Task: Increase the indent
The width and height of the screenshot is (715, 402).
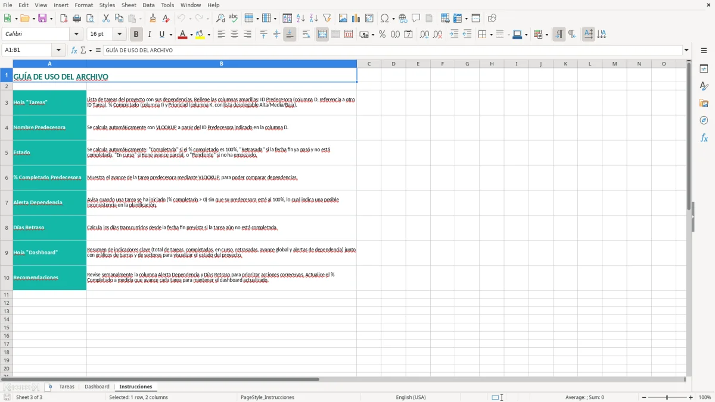Action: point(454,35)
